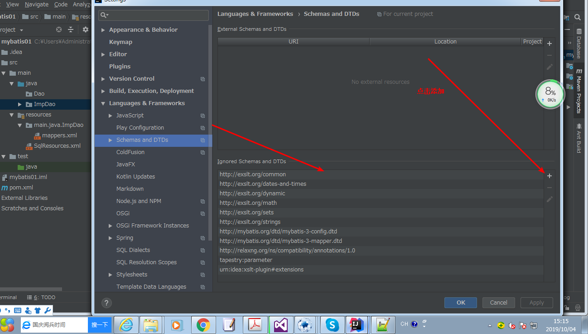Click the search magnifier in IDE top-right corner
The width and height of the screenshot is (588, 334).
pos(578,17)
